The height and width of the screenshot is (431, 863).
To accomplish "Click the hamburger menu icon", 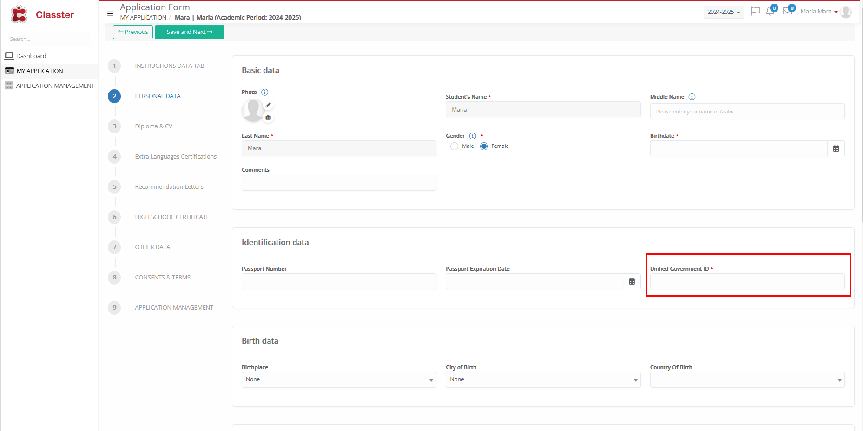I will [110, 13].
